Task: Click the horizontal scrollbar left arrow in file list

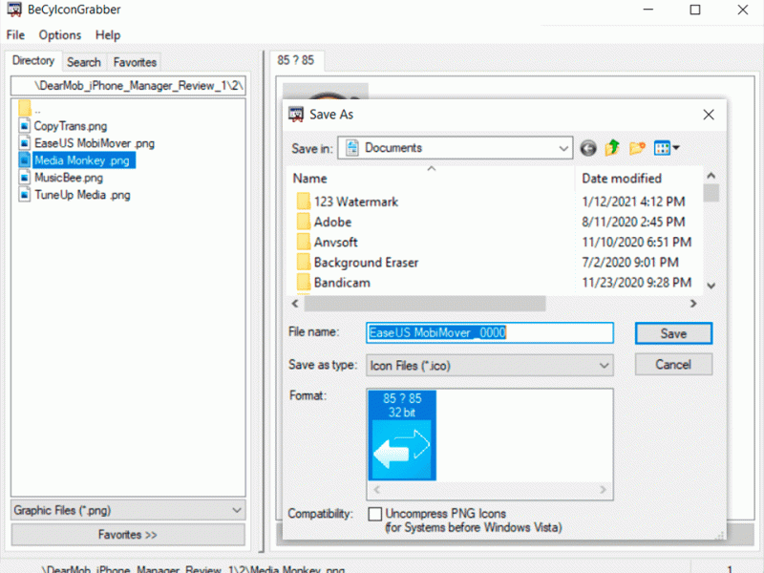Action: pyautogui.click(x=295, y=304)
